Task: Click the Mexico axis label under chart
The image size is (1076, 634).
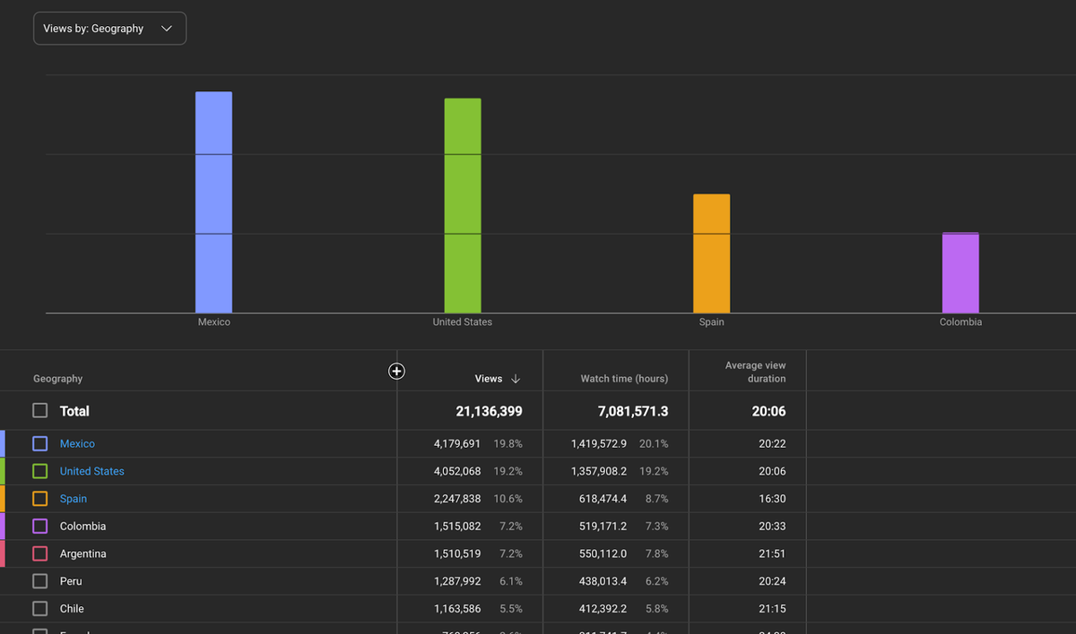Action: (x=214, y=322)
